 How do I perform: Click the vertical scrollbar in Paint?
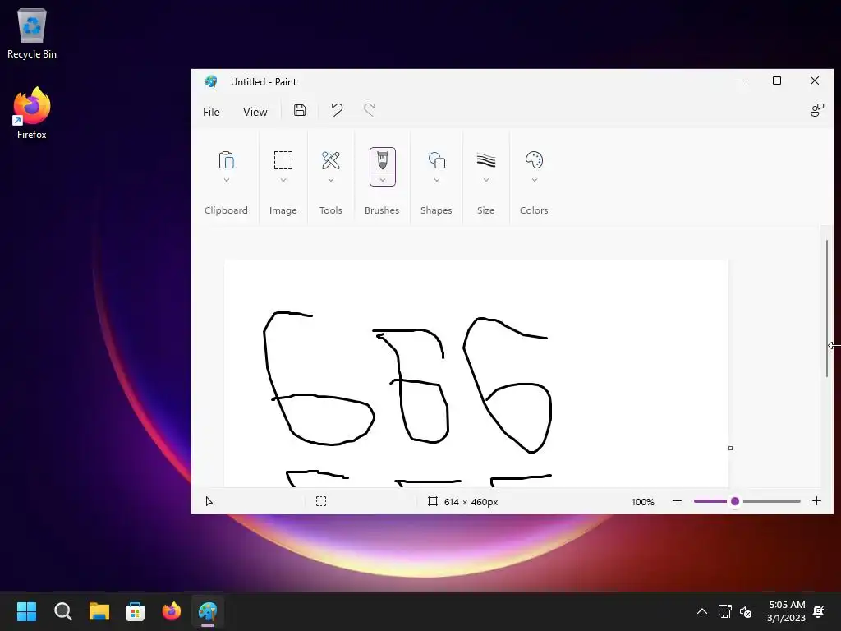826,309
